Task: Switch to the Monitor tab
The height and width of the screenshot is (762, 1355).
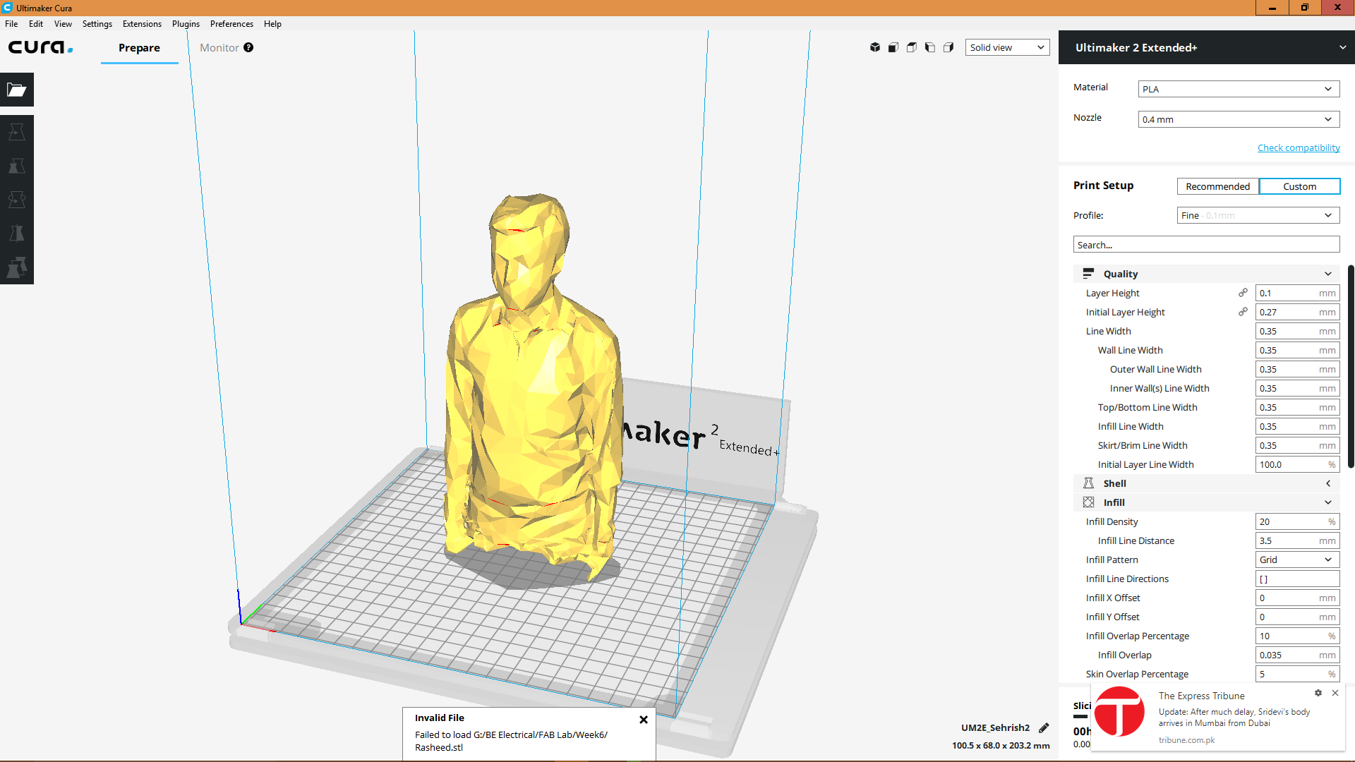Action: 219,48
